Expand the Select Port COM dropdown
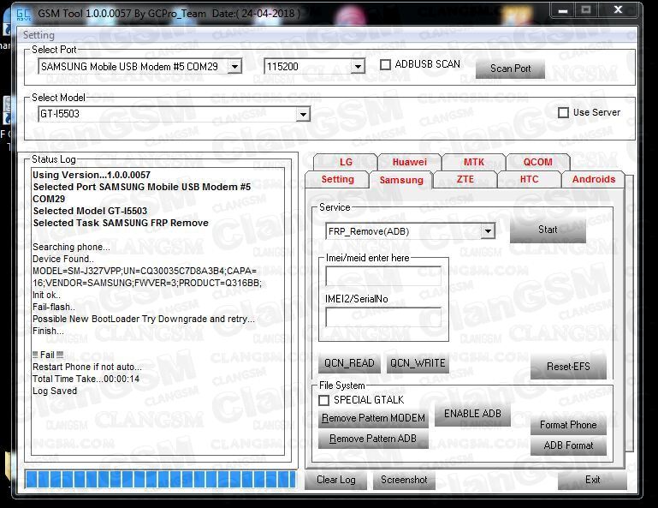658x508 pixels. [x=235, y=66]
